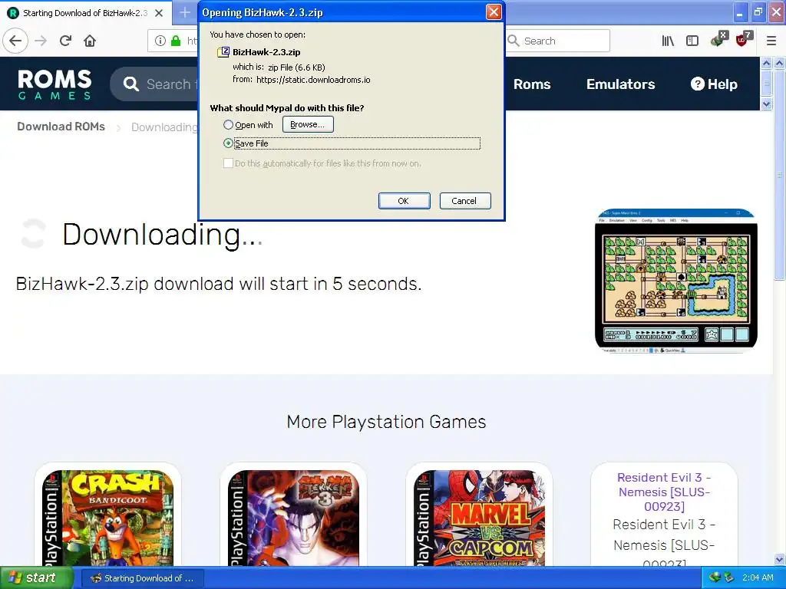Close the Opening BizHawk-2.3.zip dialog
Viewport: 786px width, 589px height.
(x=494, y=12)
